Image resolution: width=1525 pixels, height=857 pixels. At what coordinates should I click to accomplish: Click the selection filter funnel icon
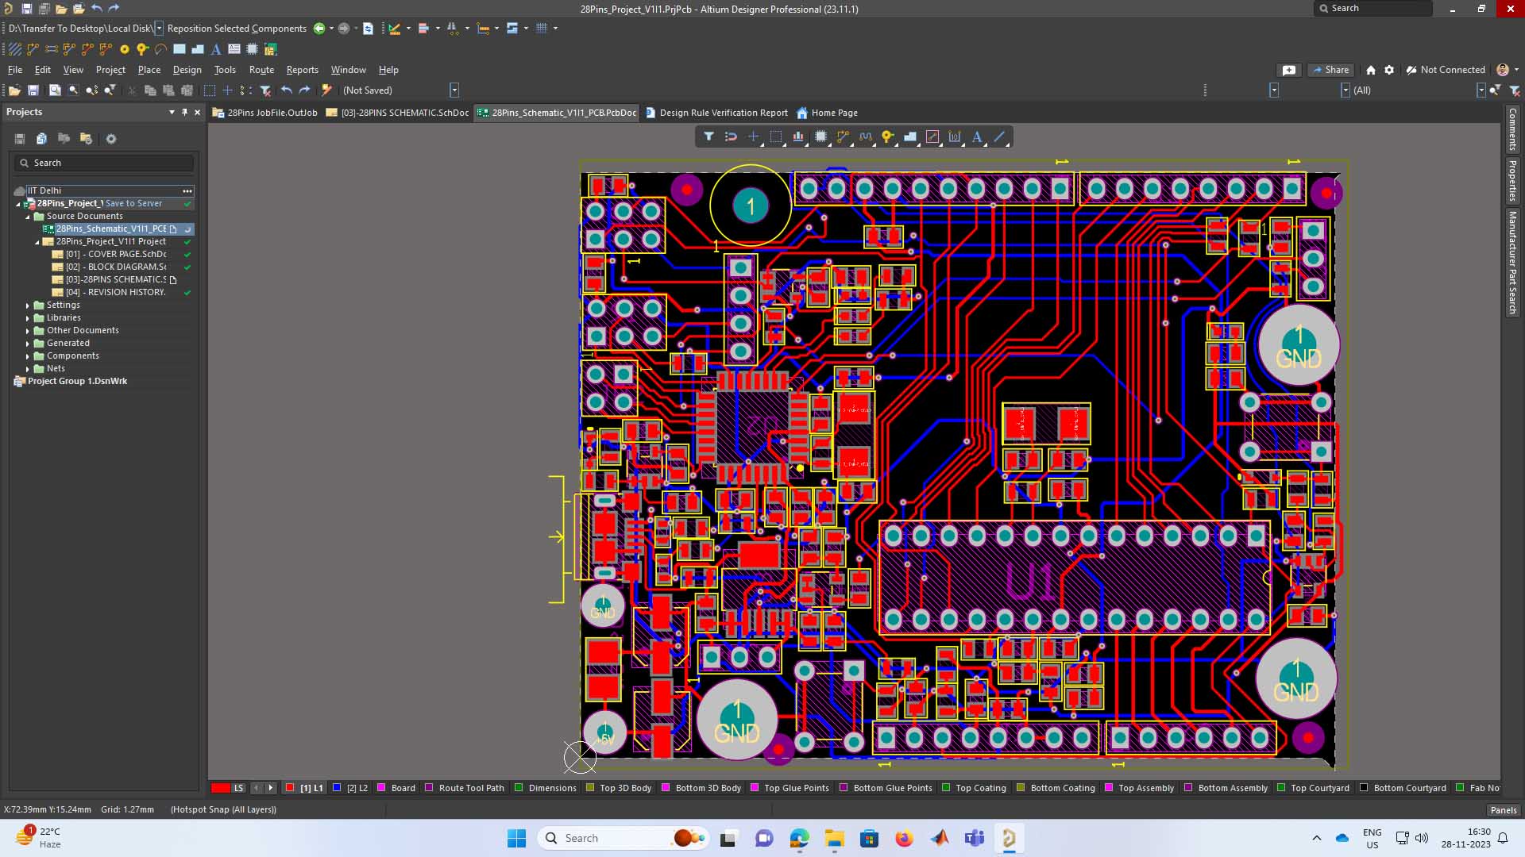point(708,136)
